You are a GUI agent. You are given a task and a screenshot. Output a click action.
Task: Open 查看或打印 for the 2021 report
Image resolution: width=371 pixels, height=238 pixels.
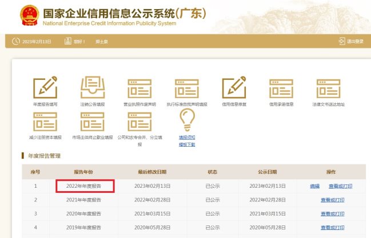[333, 200]
